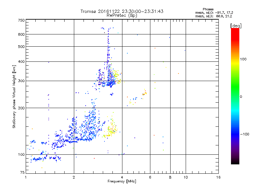The width and height of the screenshot is (257, 193).
Task: Click the y-axis tick label '200'
Action: point(21,108)
